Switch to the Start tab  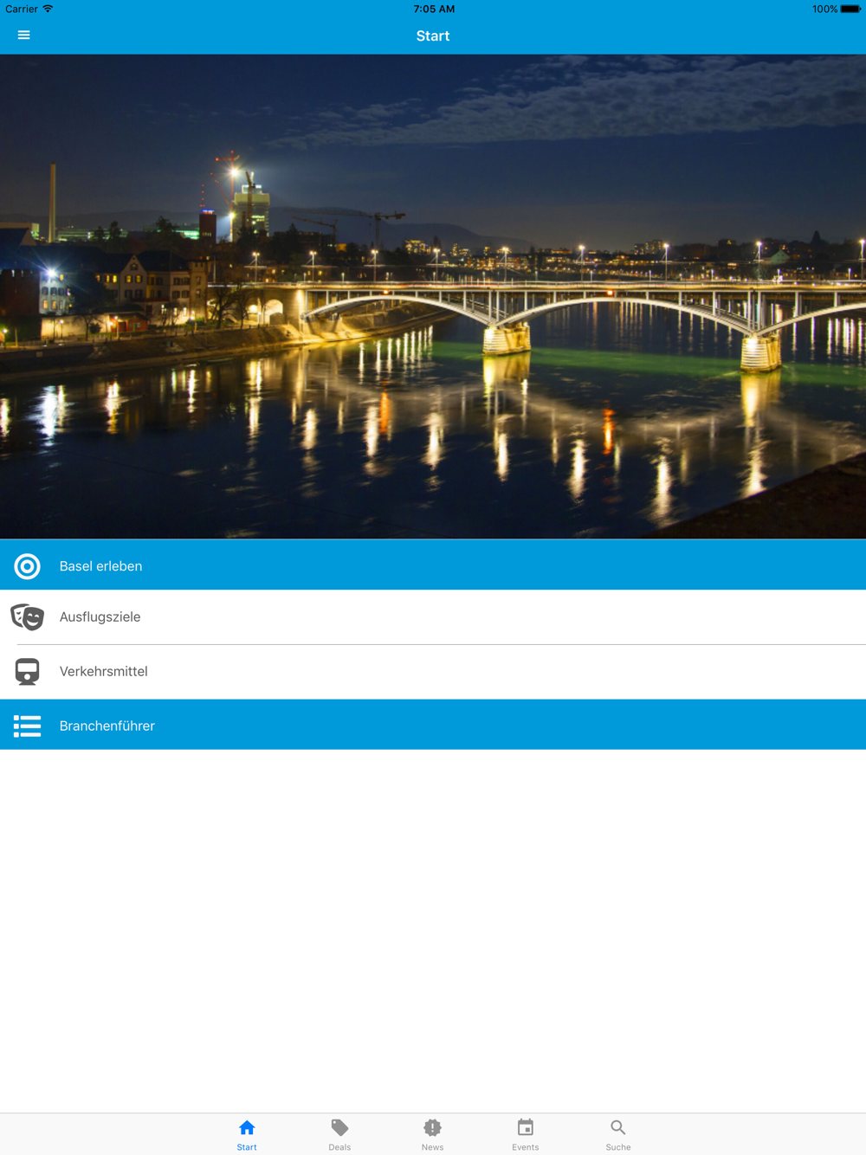(247, 1134)
